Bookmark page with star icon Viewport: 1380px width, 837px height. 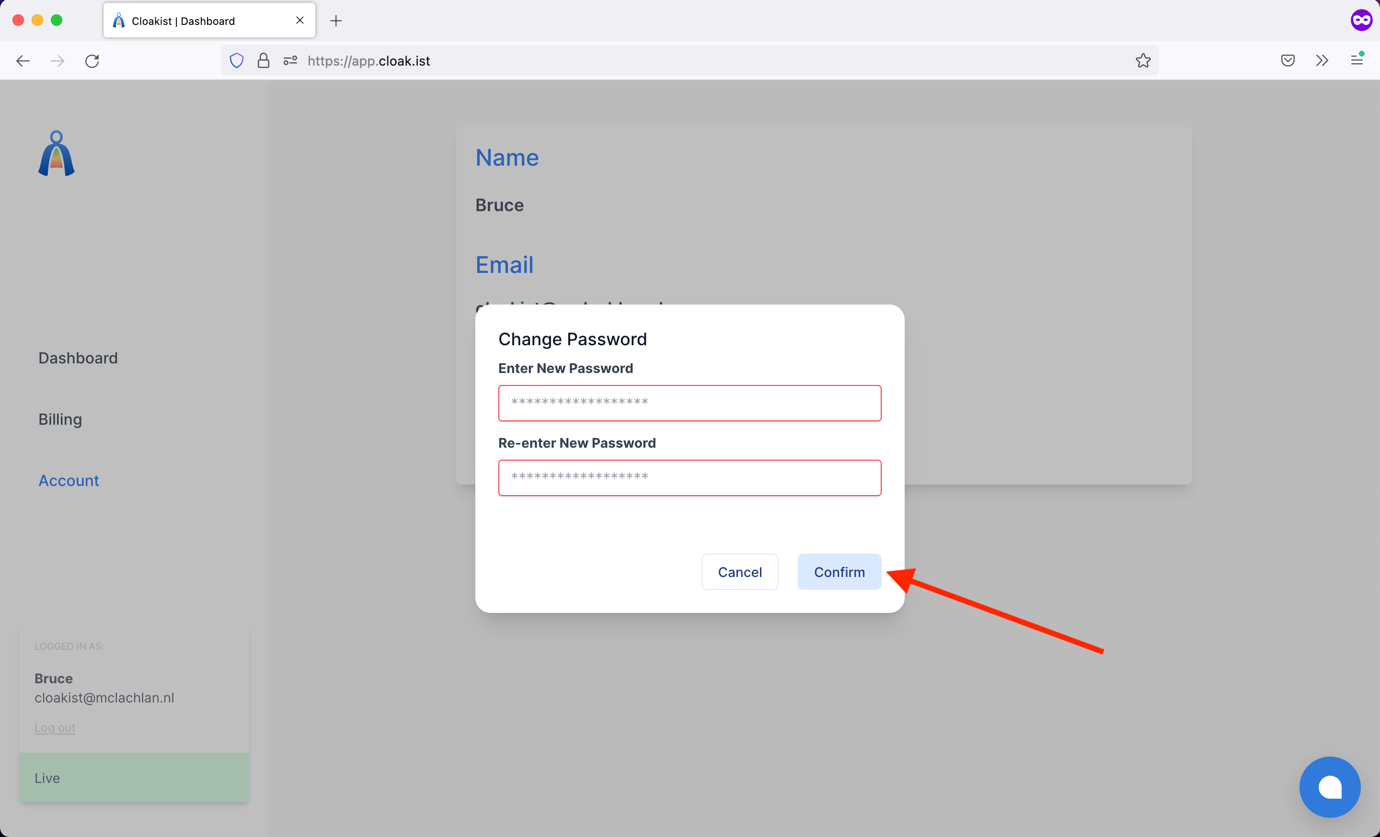pyautogui.click(x=1142, y=60)
